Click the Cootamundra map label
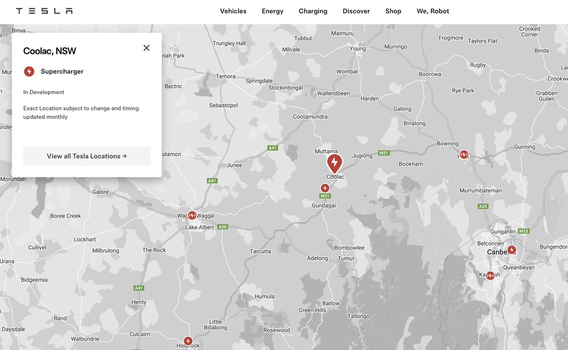568x350 pixels. point(310,117)
